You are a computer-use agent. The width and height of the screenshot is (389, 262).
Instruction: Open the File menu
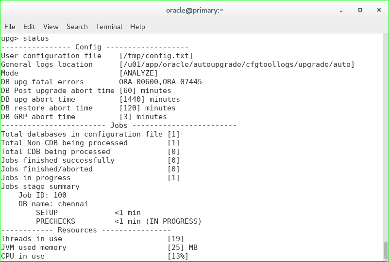click(x=10, y=27)
